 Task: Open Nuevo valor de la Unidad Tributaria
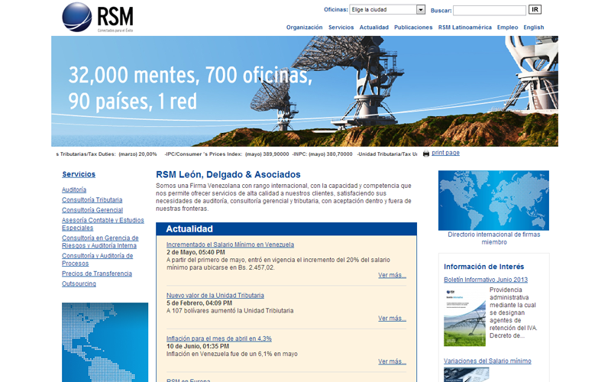[x=215, y=296]
